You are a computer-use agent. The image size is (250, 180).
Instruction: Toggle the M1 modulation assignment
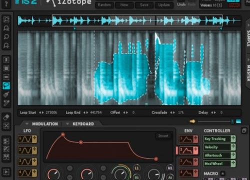point(170,168)
